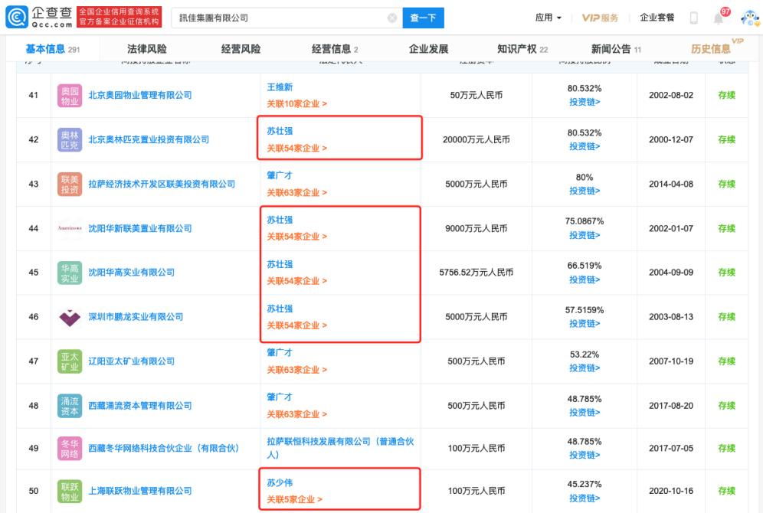Expand 关联63家企业 in row 43
Screen dimensions: 763x513
tap(296, 192)
